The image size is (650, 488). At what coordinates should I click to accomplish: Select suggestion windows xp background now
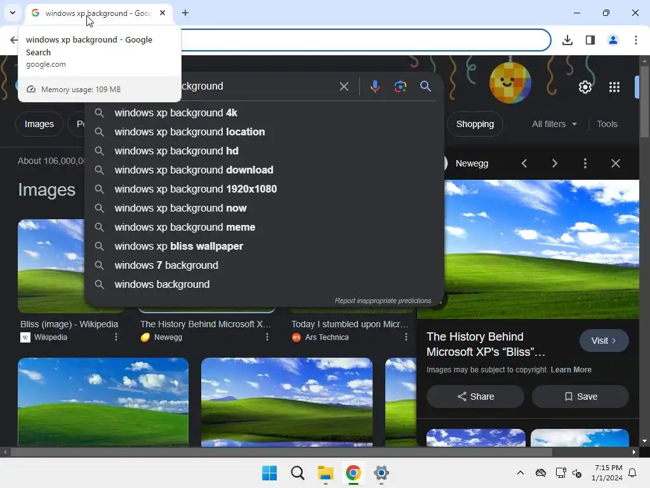pyautogui.click(x=264, y=208)
